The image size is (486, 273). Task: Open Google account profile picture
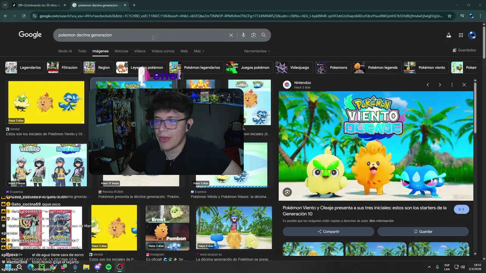(x=472, y=35)
